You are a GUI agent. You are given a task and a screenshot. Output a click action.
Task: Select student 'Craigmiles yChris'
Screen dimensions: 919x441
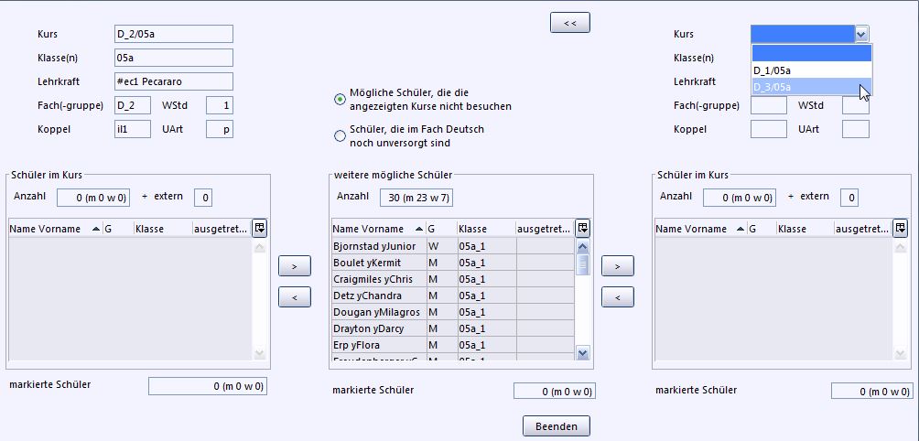(x=379, y=279)
